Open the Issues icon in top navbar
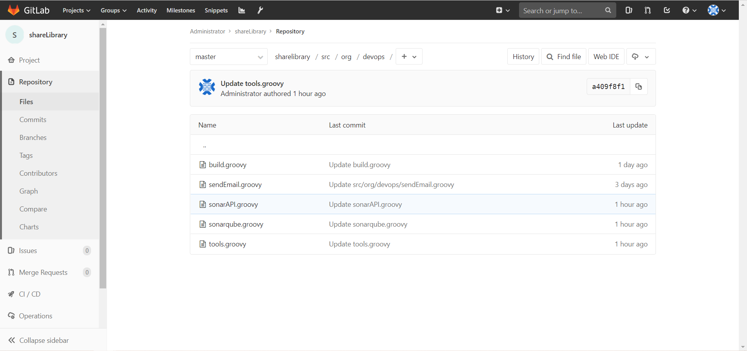 click(629, 10)
